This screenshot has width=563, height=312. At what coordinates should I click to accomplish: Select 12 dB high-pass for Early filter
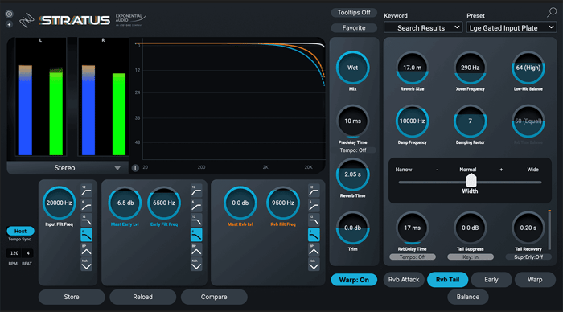click(x=196, y=191)
